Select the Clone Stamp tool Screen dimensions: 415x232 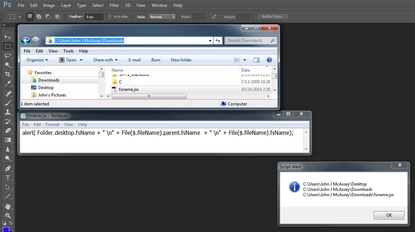tap(8, 112)
